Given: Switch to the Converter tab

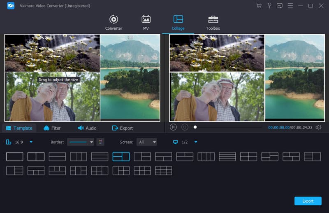Looking at the screenshot, I should click(114, 23).
